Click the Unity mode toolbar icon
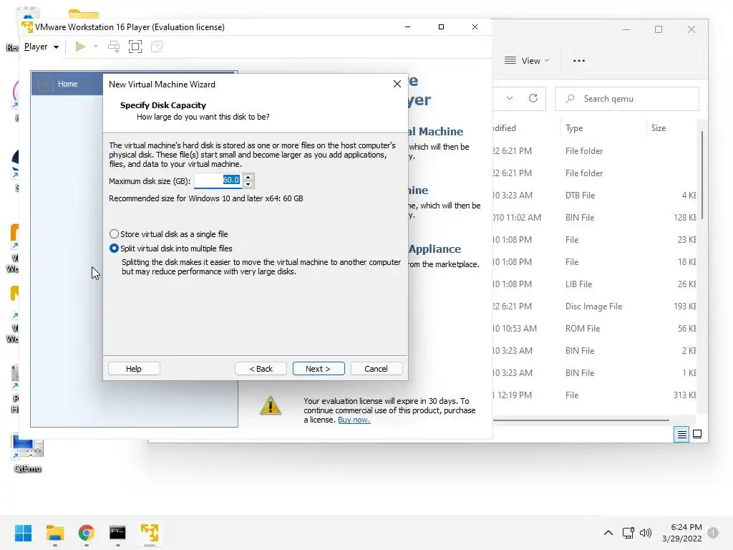 tap(157, 47)
